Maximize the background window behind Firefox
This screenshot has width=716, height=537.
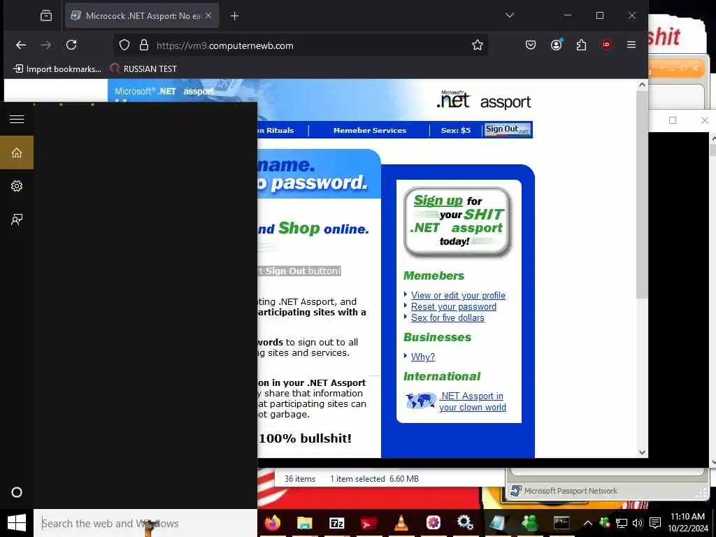tap(673, 120)
